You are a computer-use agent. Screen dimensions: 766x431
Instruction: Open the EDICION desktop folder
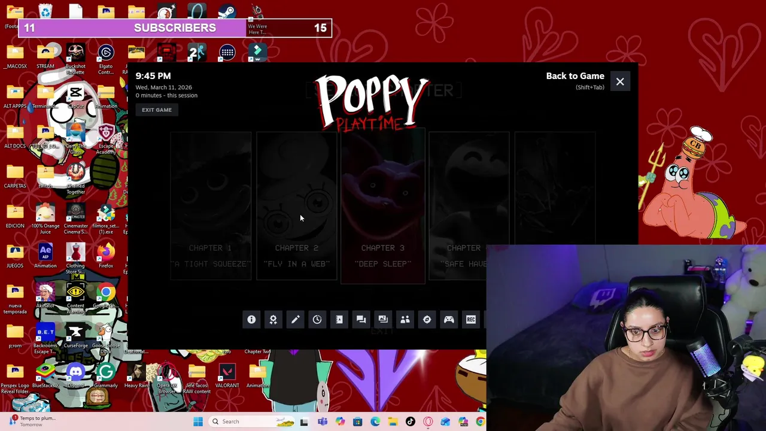click(15, 216)
